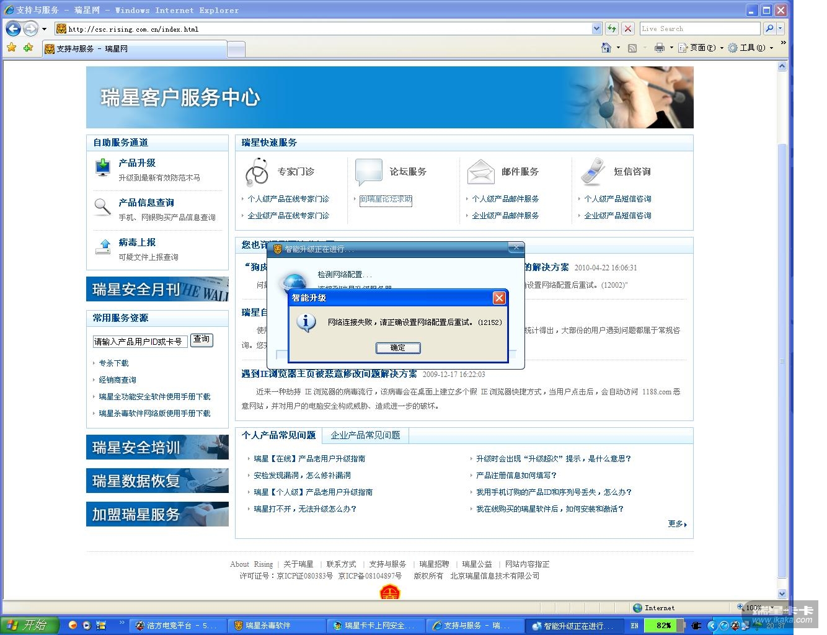Click the IE Forward navigation arrow

pos(30,29)
